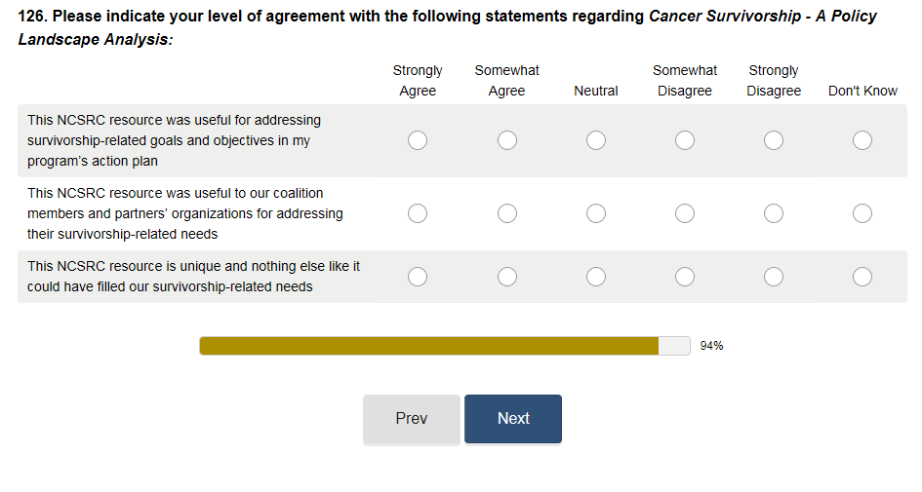Click the Next button
This screenshot has height=492, width=922.
click(513, 419)
